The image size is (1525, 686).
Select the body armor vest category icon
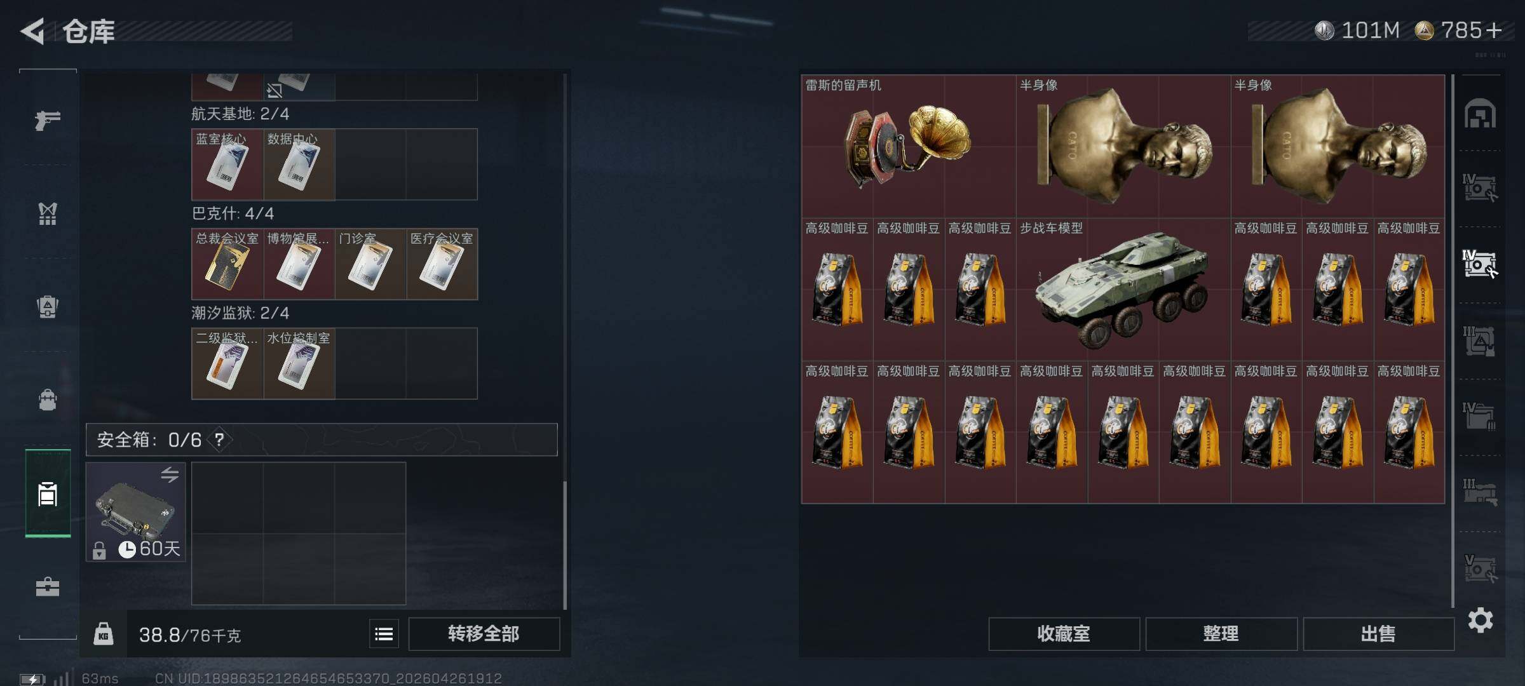pyautogui.click(x=48, y=213)
